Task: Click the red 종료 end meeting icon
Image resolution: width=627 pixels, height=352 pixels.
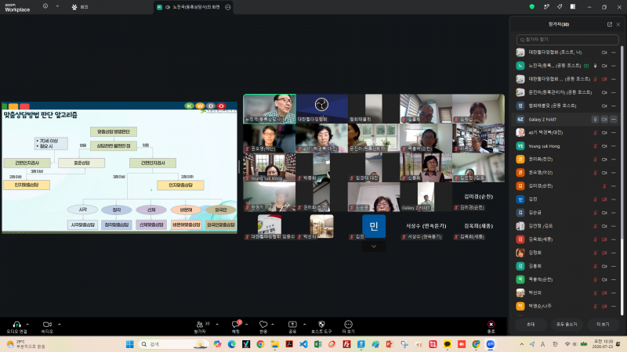Action: pos(491,325)
